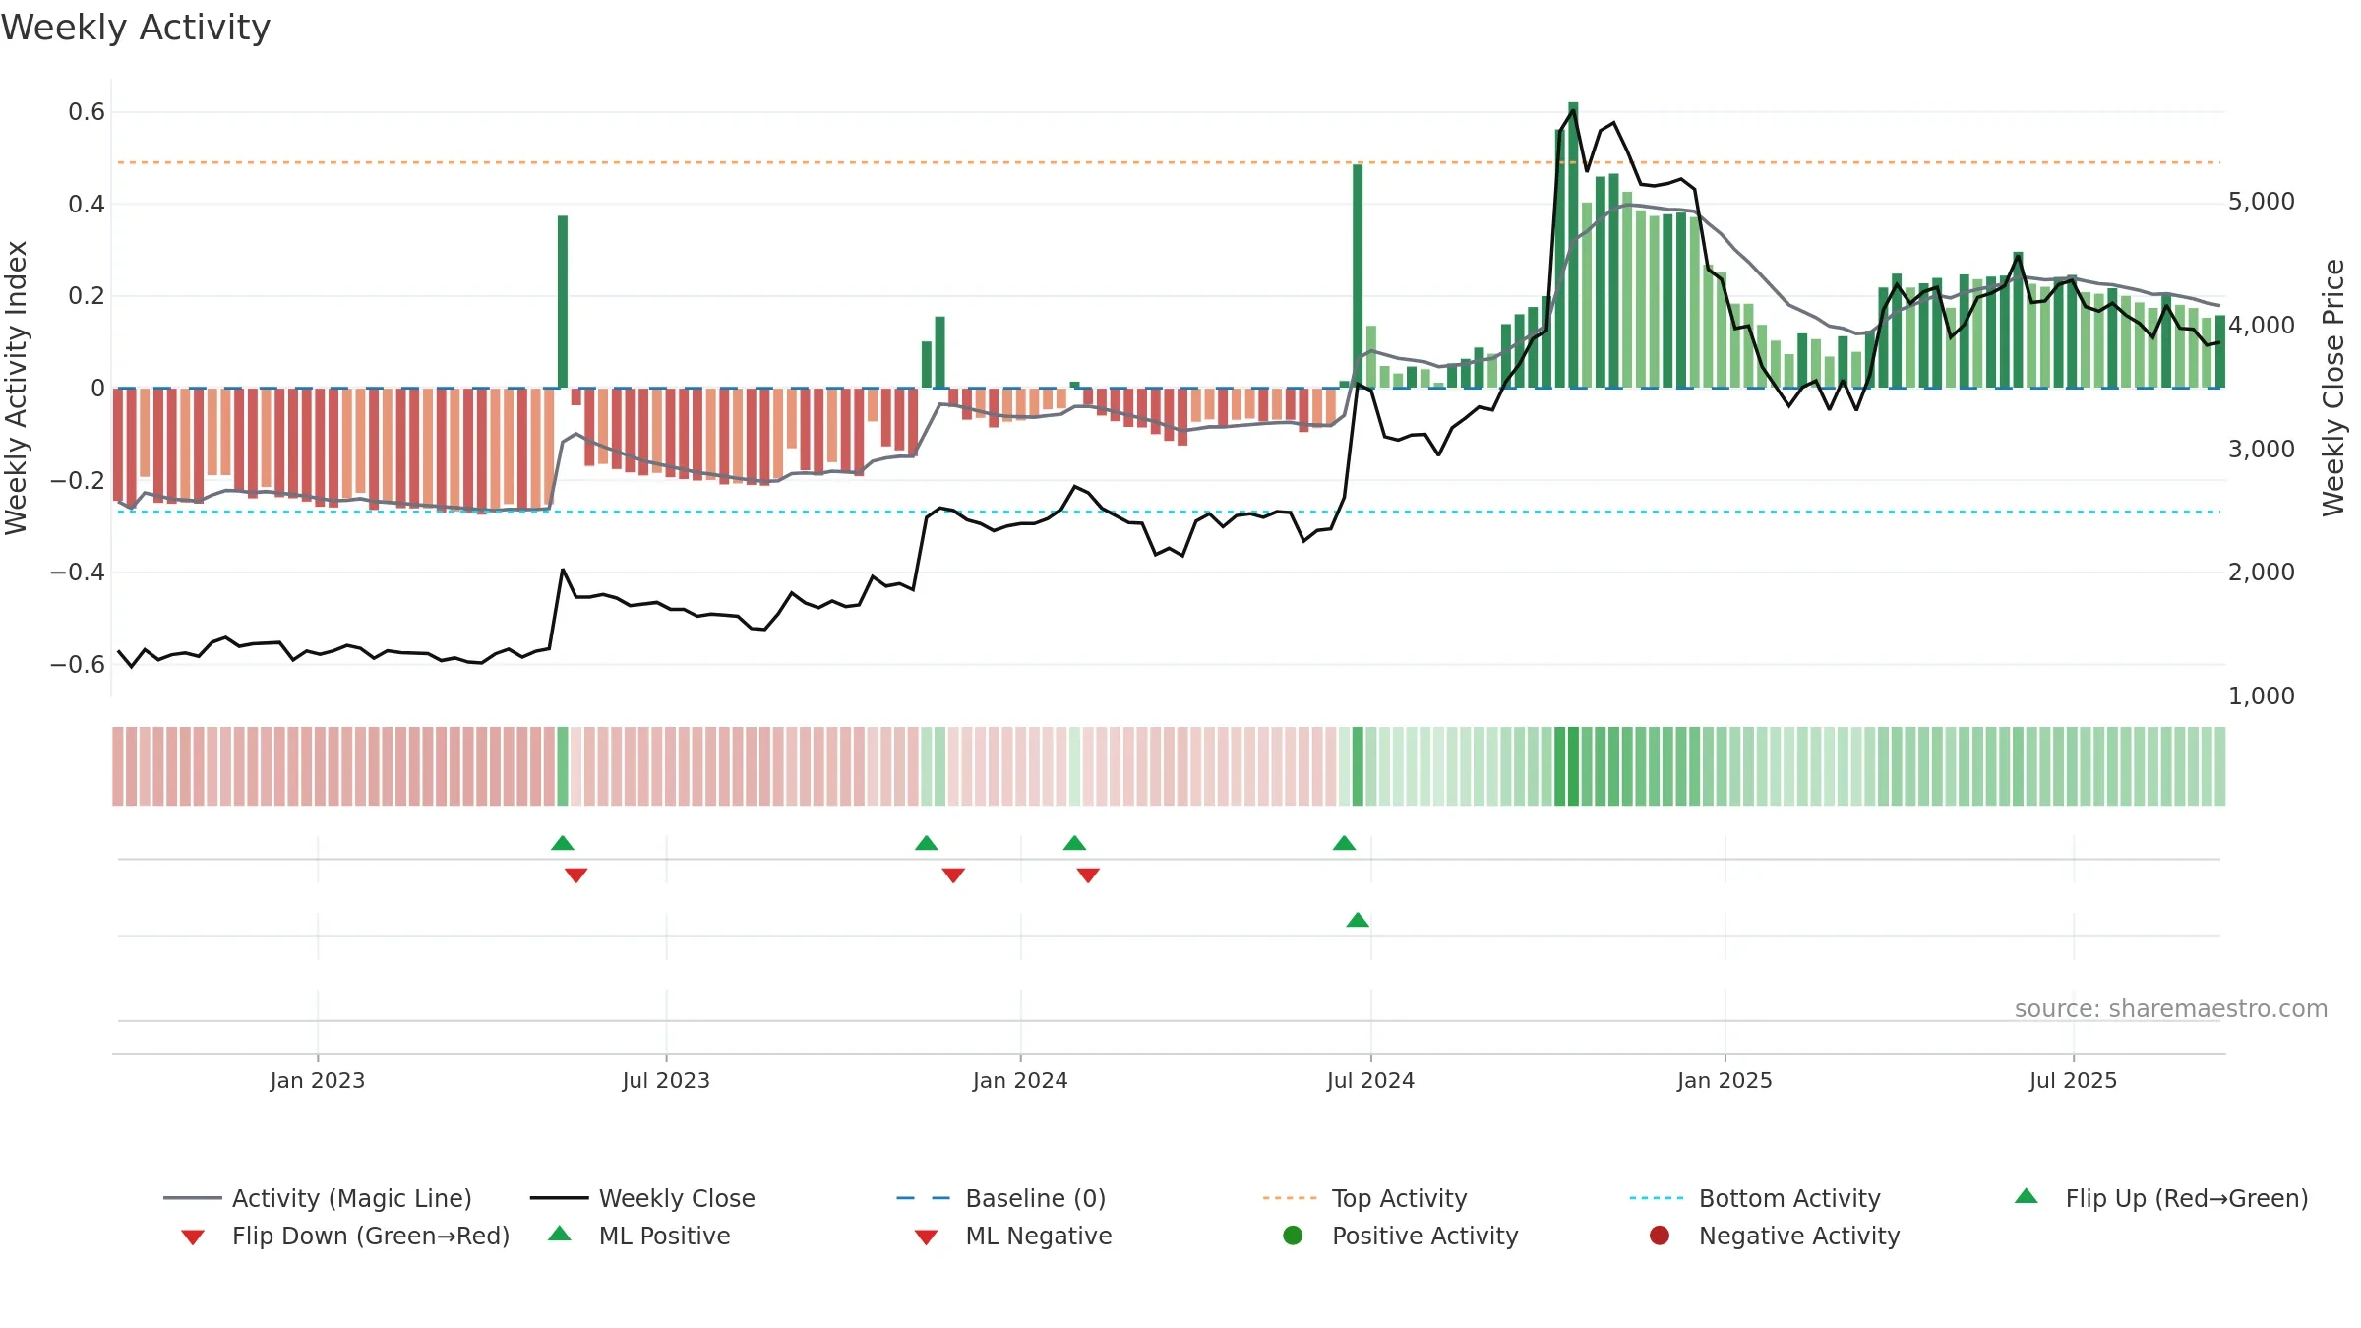Screen dimensions: 2361x1328
Task: Toggle the Baseline (0) legend entry
Action: (x=1001, y=1198)
